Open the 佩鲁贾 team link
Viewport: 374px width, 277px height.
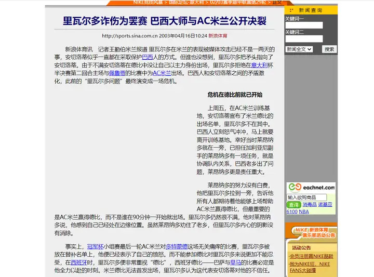coord(116,73)
